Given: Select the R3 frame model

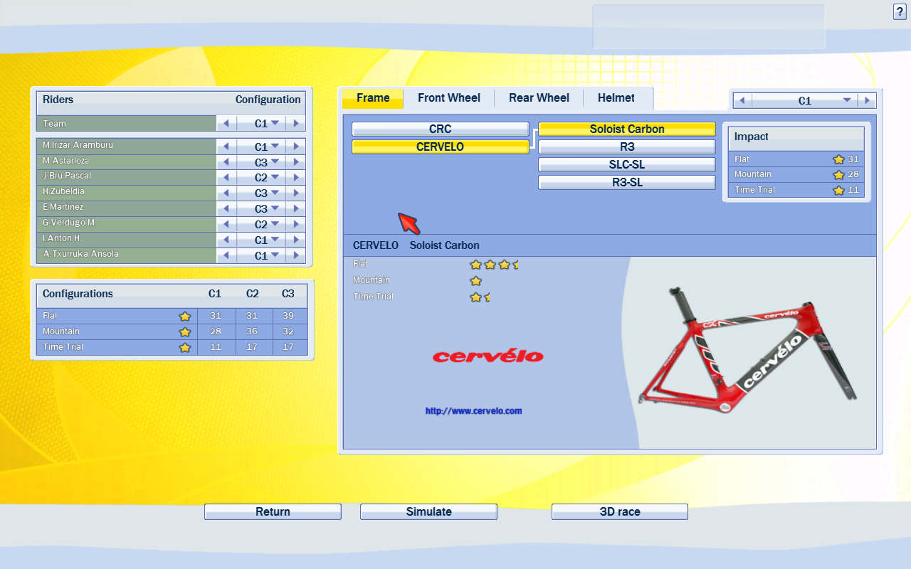Looking at the screenshot, I should pos(626,147).
